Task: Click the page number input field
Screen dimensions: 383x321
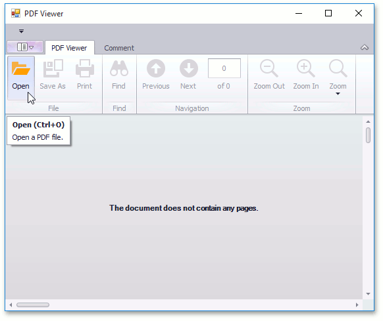Action: [x=224, y=68]
